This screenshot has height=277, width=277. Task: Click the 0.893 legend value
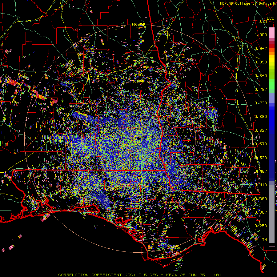tap(261, 62)
